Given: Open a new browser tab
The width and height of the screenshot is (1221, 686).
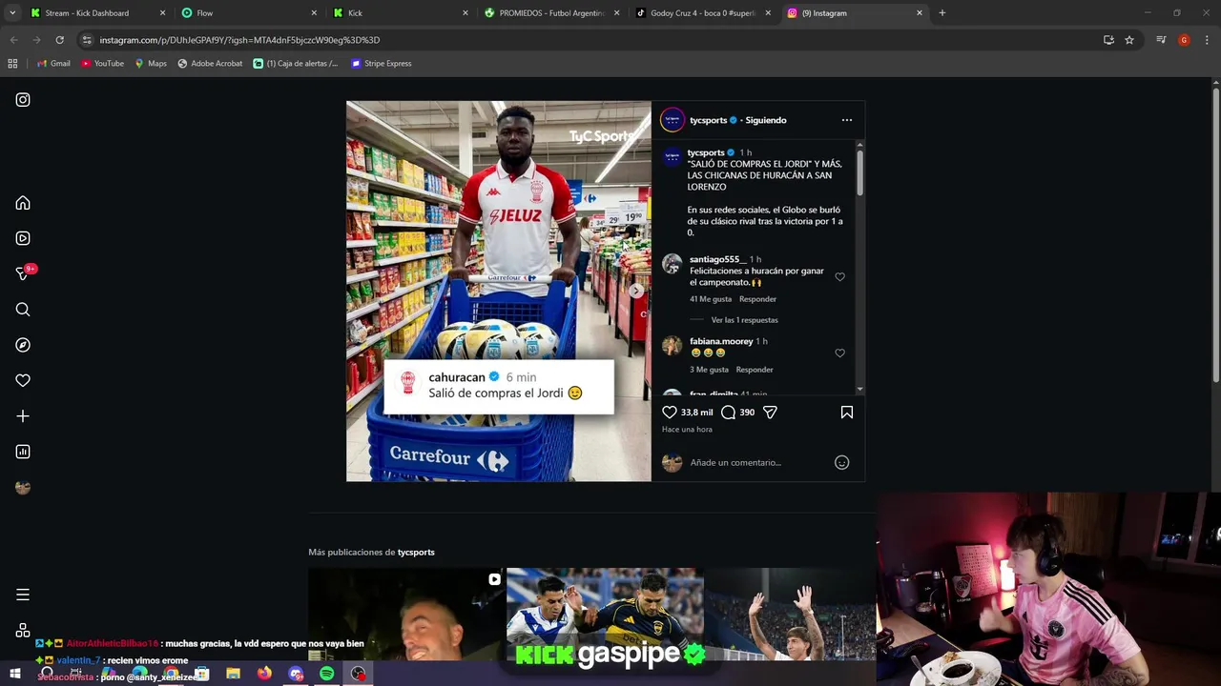Looking at the screenshot, I should click(x=942, y=13).
